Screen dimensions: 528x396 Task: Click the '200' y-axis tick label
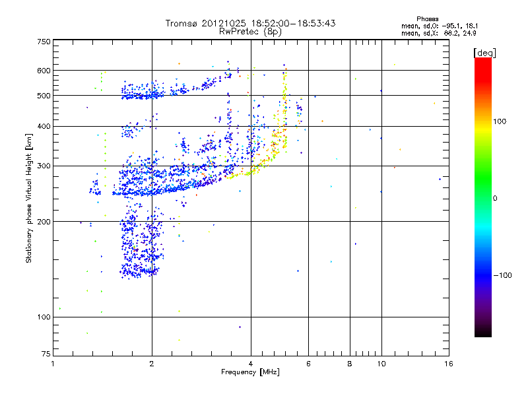pyautogui.click(x=44, y=222)
